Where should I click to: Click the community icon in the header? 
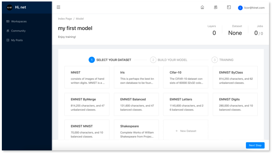click(x=216, y=7)
